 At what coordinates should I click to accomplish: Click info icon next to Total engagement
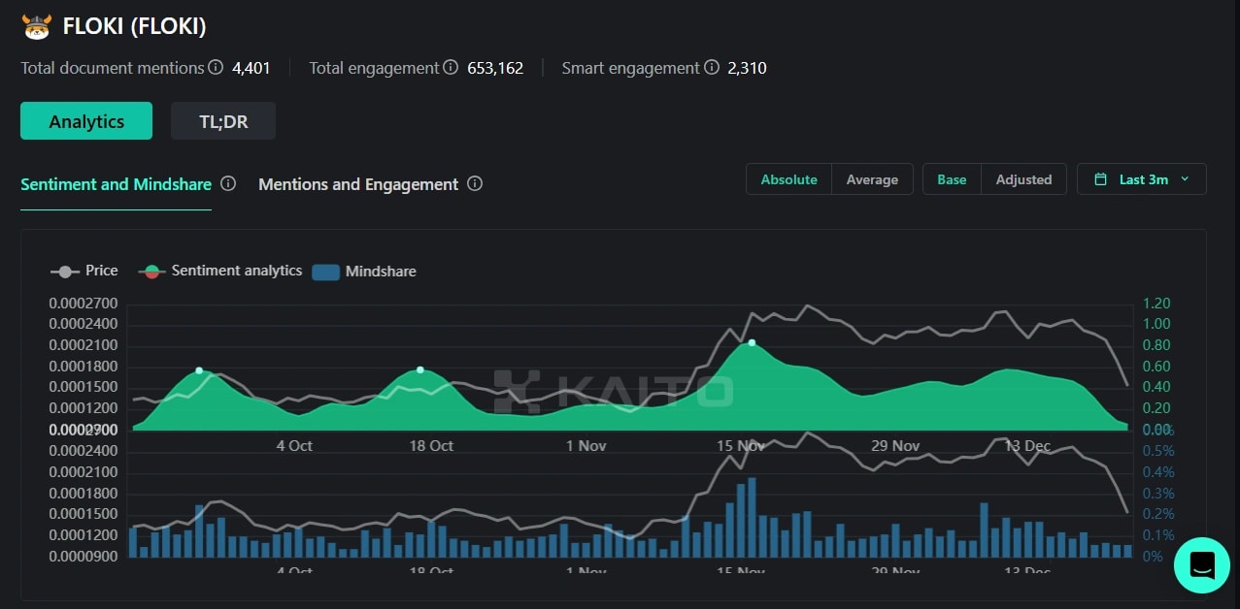point(451,68)
